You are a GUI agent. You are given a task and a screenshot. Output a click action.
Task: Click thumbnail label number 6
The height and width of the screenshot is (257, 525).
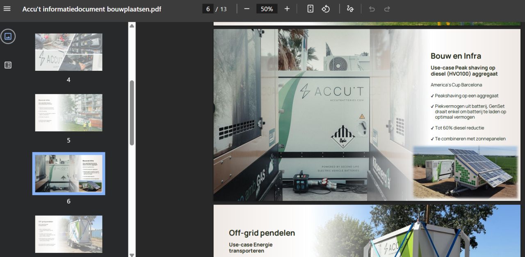point(68,201)
